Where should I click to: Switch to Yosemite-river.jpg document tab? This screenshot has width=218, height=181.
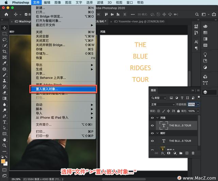(x=139, y=21)
